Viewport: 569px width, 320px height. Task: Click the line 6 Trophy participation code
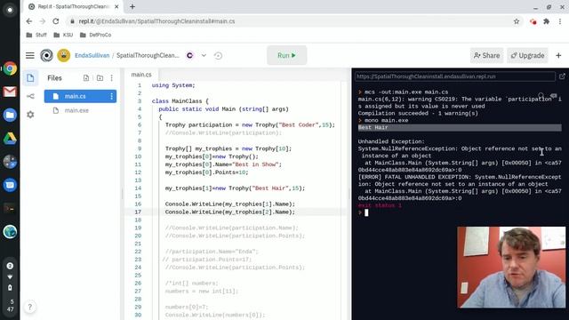250,124
